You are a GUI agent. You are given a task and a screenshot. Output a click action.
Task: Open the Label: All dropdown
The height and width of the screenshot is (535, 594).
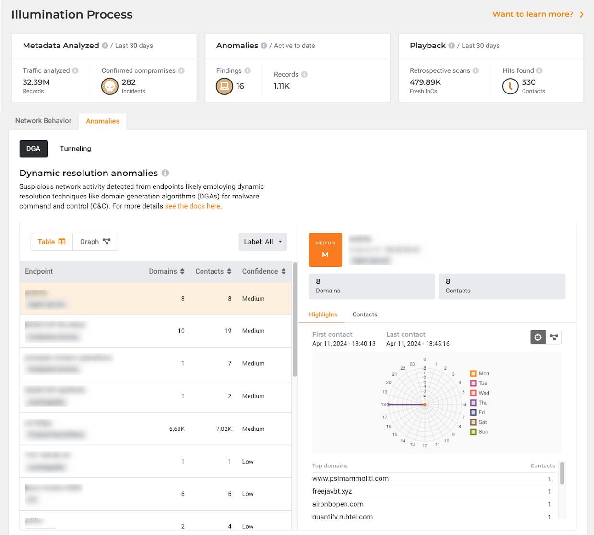(262, 242)
